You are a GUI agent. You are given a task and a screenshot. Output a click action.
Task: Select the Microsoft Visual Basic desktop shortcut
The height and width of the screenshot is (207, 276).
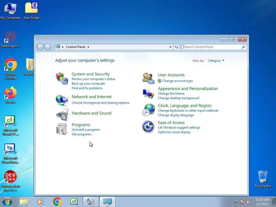[11, 153]
